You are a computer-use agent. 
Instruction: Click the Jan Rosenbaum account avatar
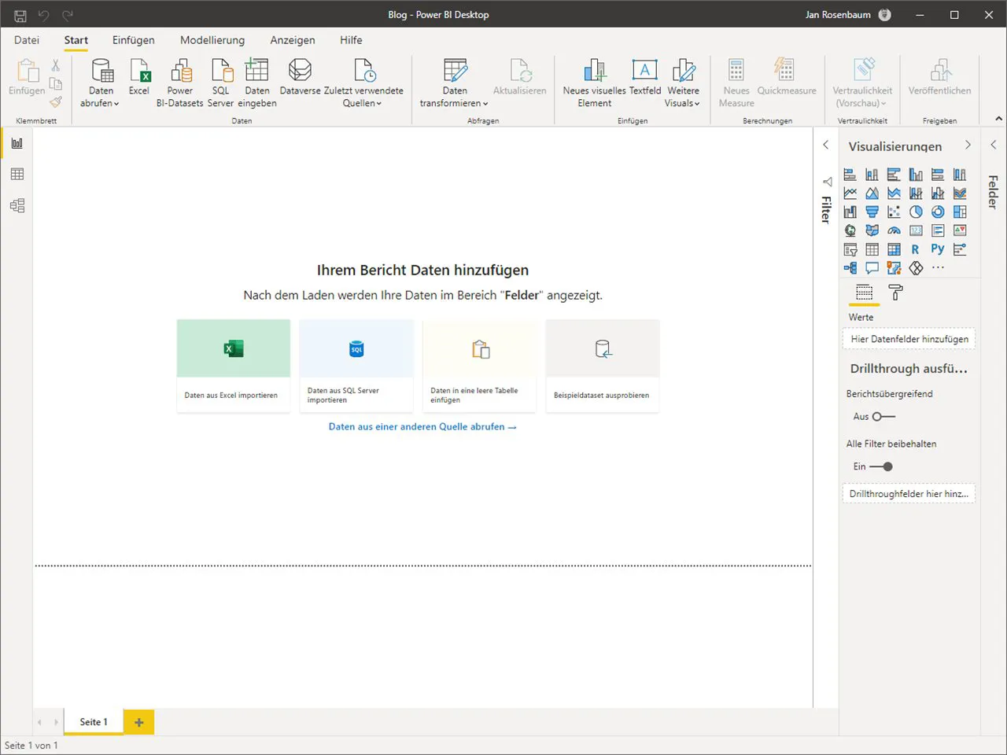(885, 15)
